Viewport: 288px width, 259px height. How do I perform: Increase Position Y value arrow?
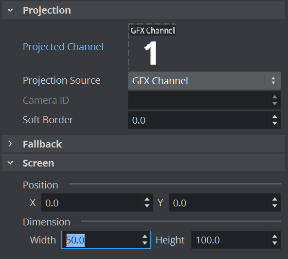[275, 200]
